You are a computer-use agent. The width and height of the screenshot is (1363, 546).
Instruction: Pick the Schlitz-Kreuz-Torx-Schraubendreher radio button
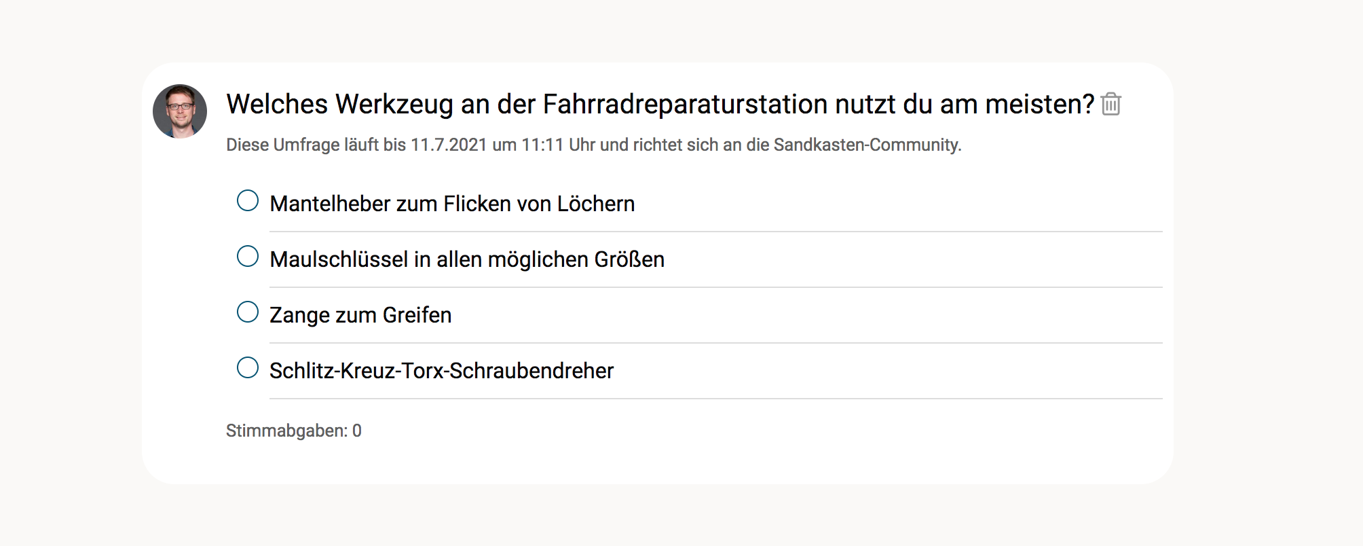pos(248,368)
